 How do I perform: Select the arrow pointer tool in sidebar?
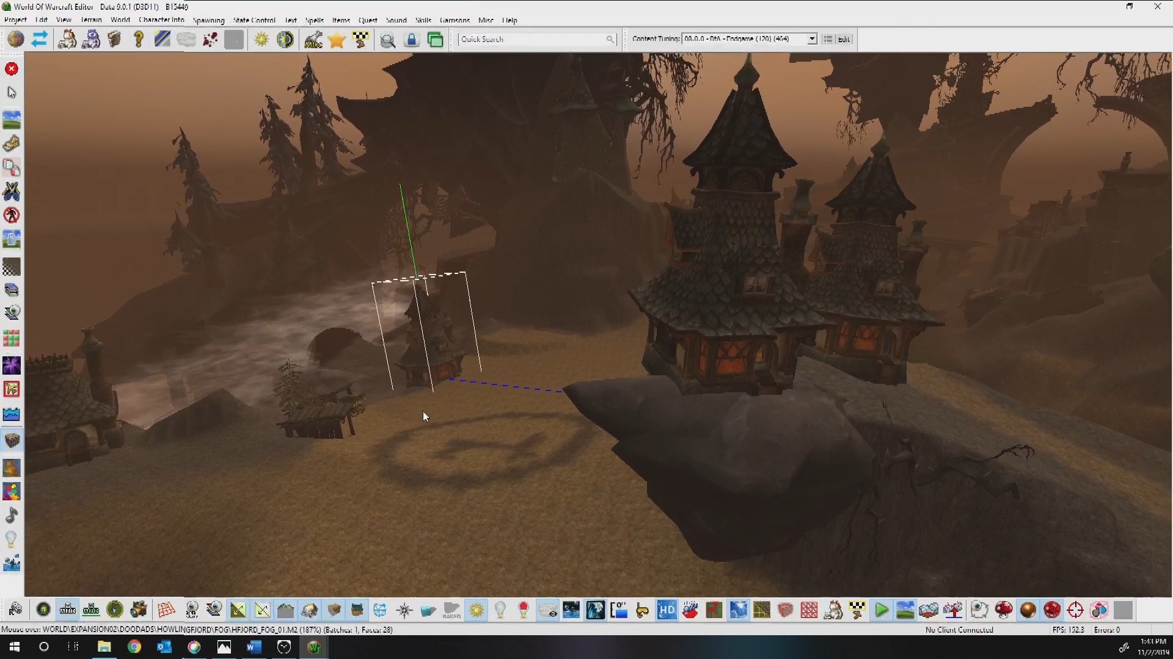12,92
